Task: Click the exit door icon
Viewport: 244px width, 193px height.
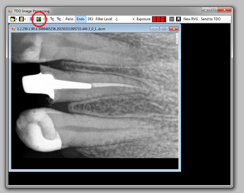Action: [x=21, y=19]
